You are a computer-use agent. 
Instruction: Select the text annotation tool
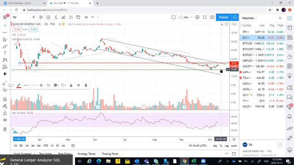5,53
